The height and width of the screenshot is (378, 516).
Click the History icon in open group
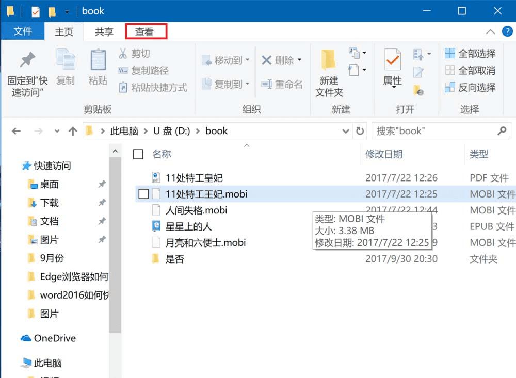(418, 90)
